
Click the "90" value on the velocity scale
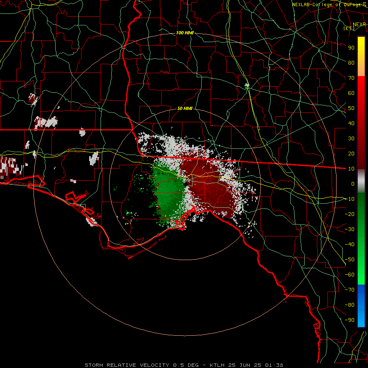tap(351, 48)
